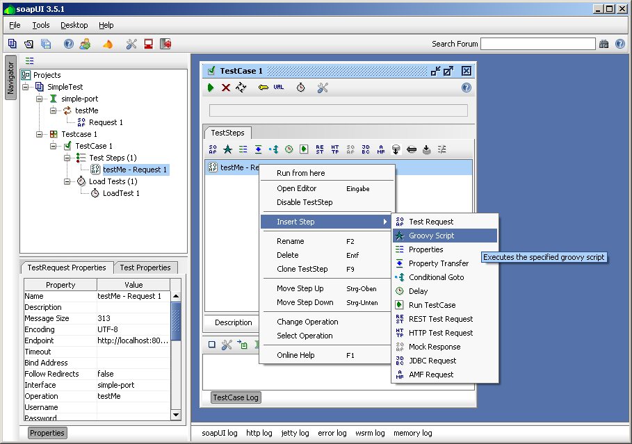Click the properties table scroll down arrow
Viewport: 632px width, 444px height.
coord(176,415)
